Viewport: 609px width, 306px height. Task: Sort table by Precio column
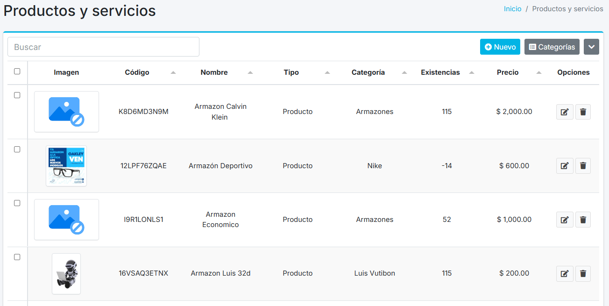(x=508, y=72)
